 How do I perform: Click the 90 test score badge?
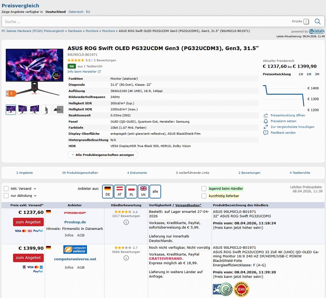coord(72,66)
